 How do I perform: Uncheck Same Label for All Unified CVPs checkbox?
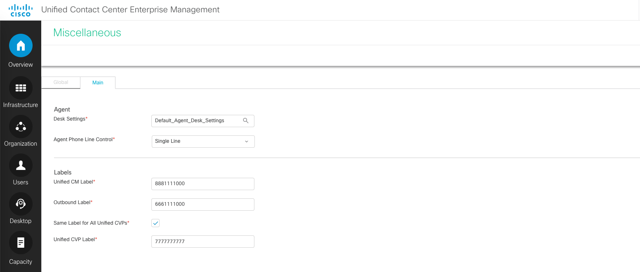pos(155,223)
